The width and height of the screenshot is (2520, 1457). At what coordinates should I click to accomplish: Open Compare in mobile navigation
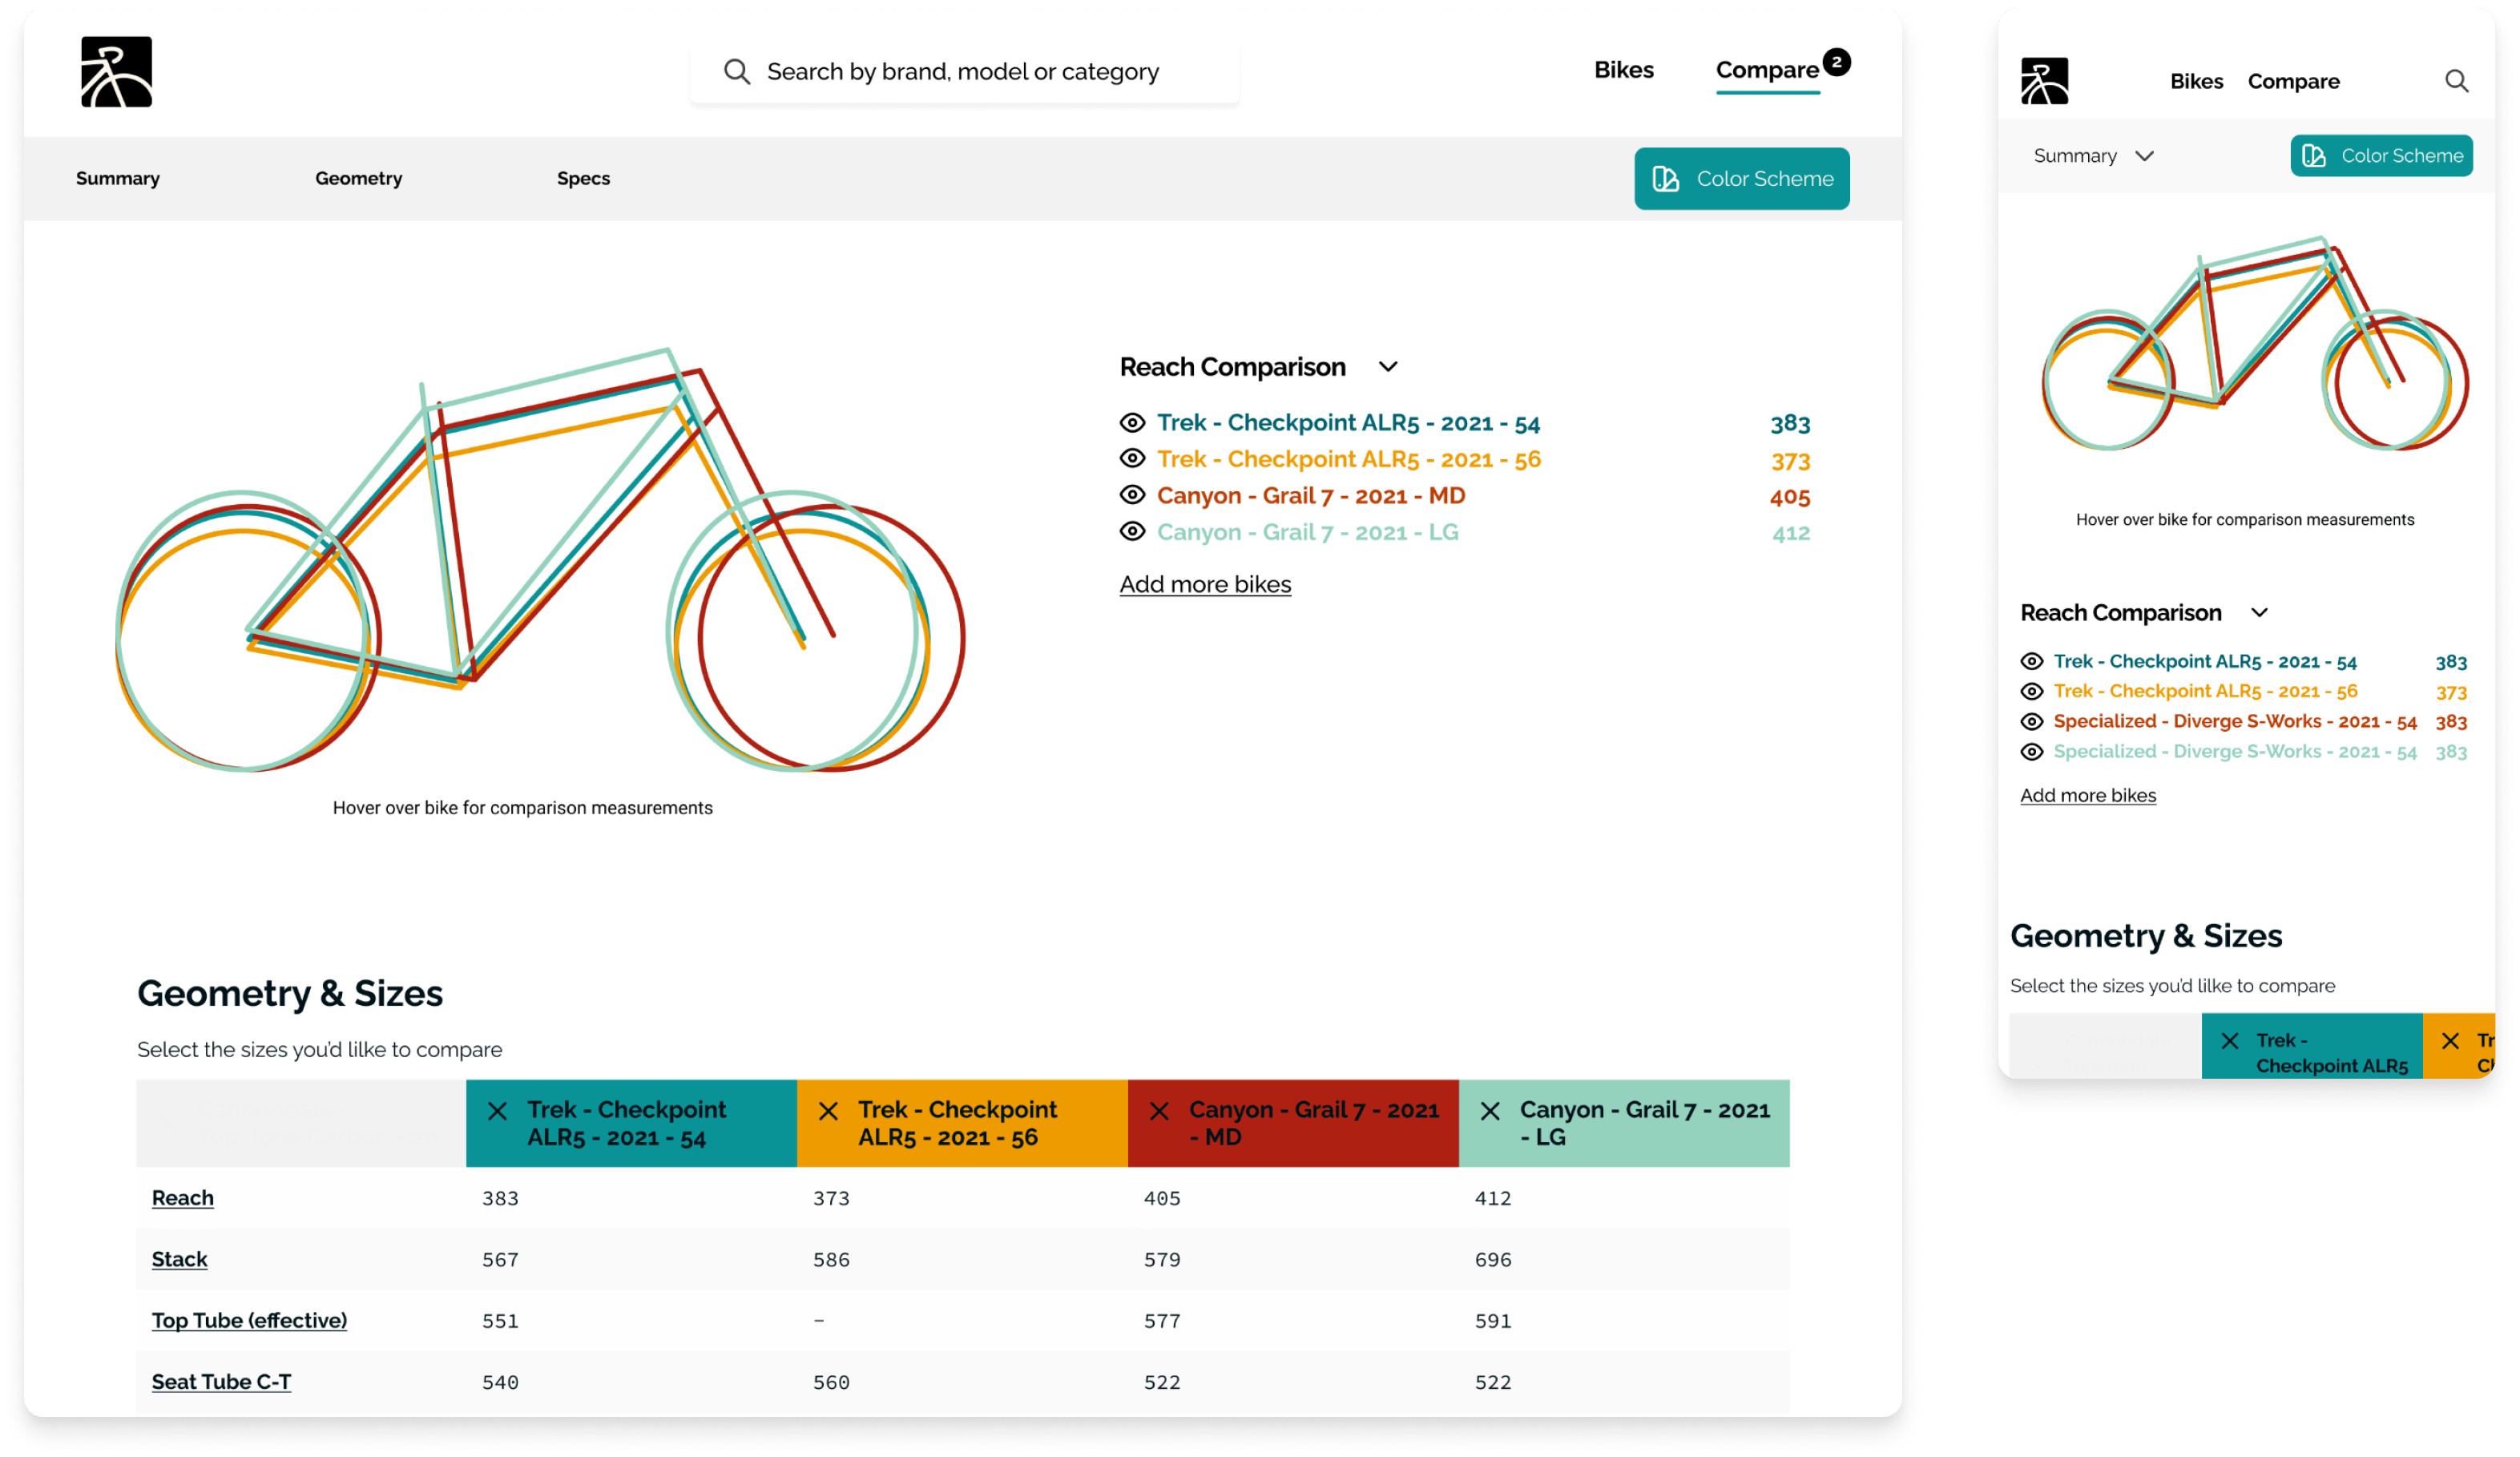point(2294,81)
